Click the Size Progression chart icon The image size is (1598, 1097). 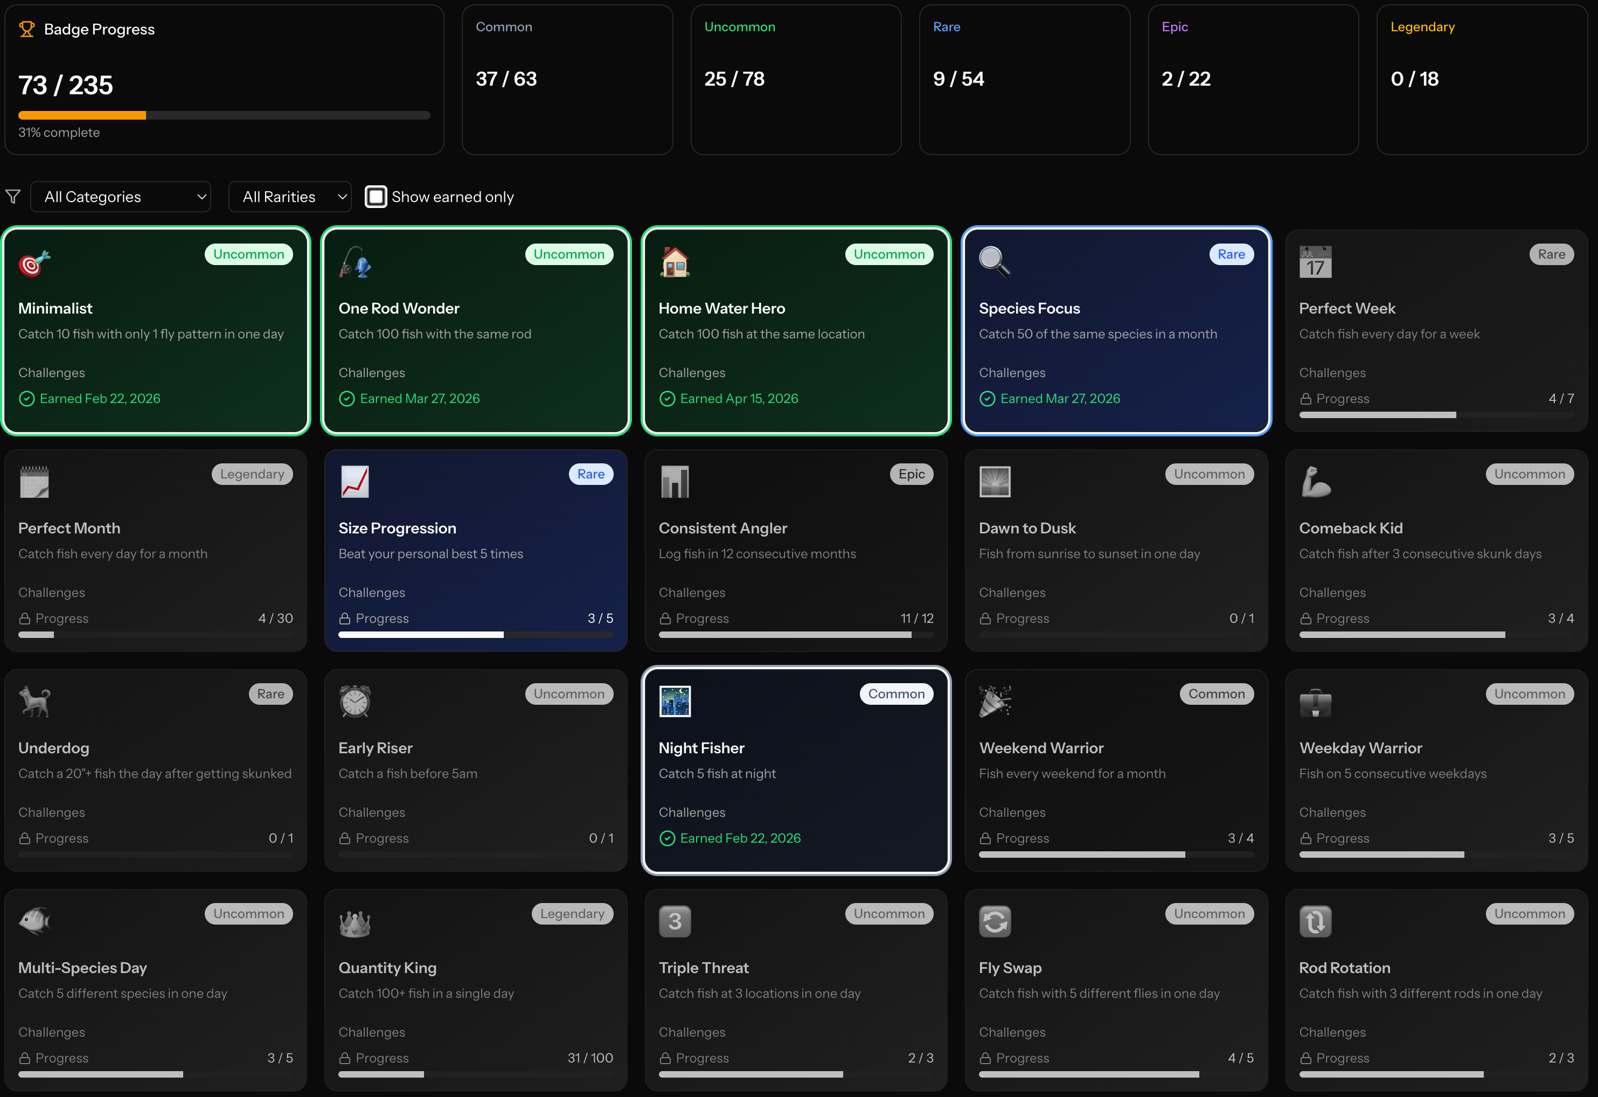point(355,482)
